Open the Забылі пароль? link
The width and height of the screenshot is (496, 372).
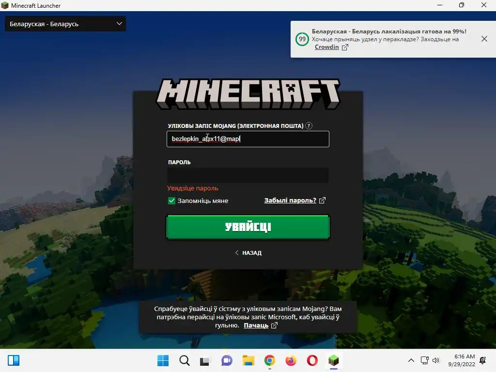294,200
